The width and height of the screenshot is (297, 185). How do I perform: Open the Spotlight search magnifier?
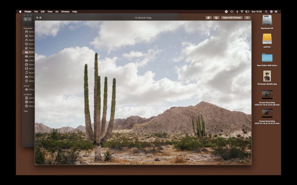coord(266,12)
